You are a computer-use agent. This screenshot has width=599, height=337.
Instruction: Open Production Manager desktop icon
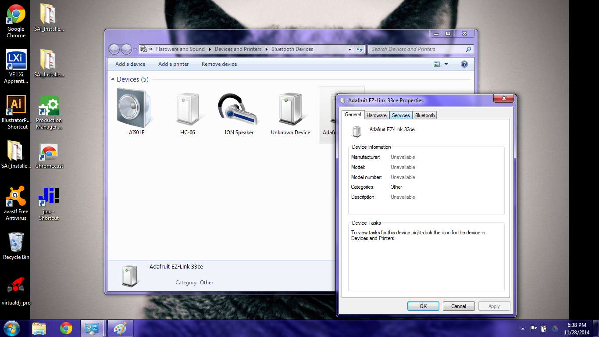tap(49, 112)
